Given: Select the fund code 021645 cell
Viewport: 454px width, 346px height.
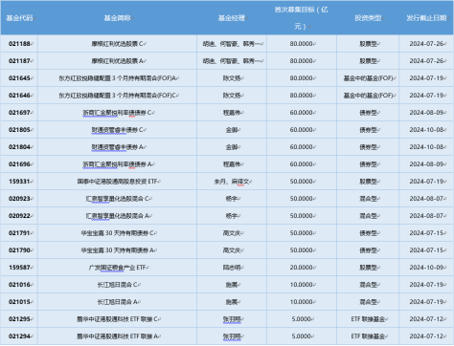Looking at the screenshot, I should pos(20,78).
